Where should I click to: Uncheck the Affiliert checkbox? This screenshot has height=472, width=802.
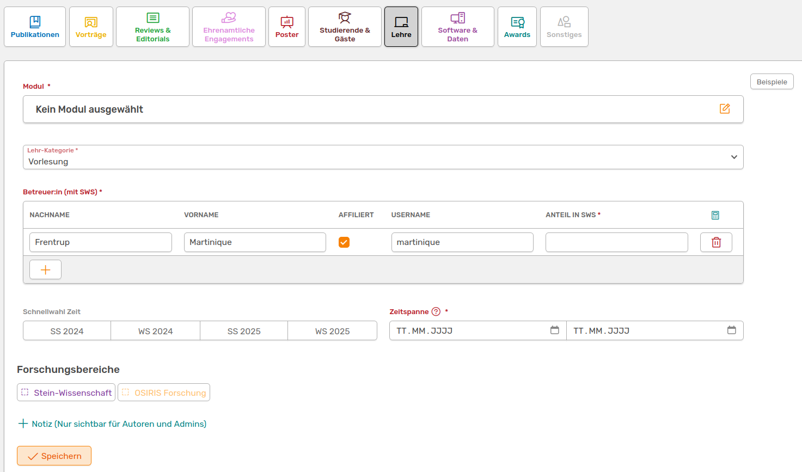(344, 242)
